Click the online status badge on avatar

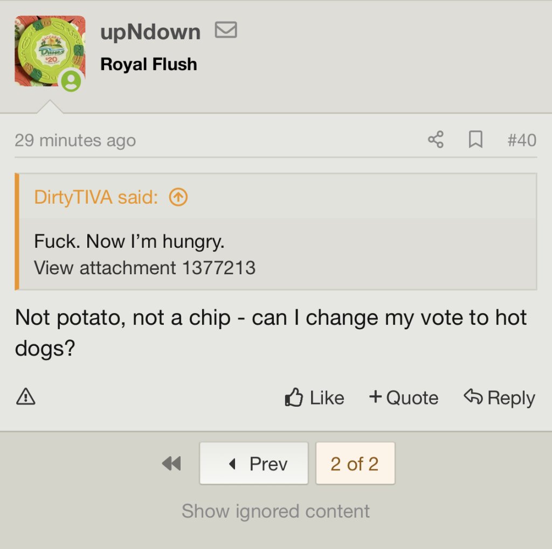(71, 81)
